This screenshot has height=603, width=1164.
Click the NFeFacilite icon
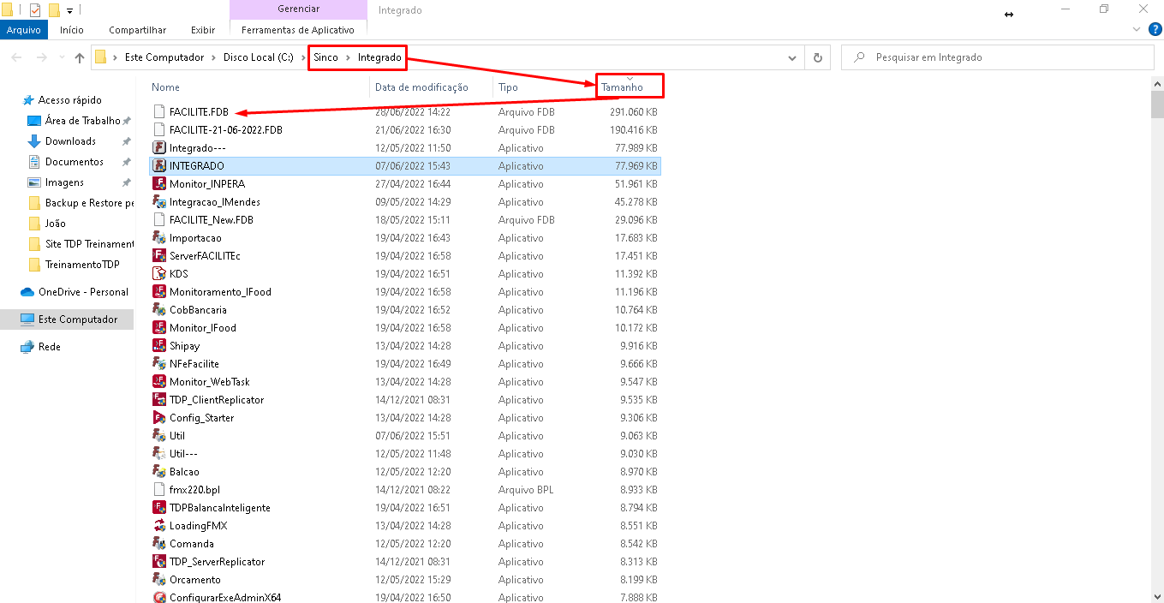tap(158, 363)
